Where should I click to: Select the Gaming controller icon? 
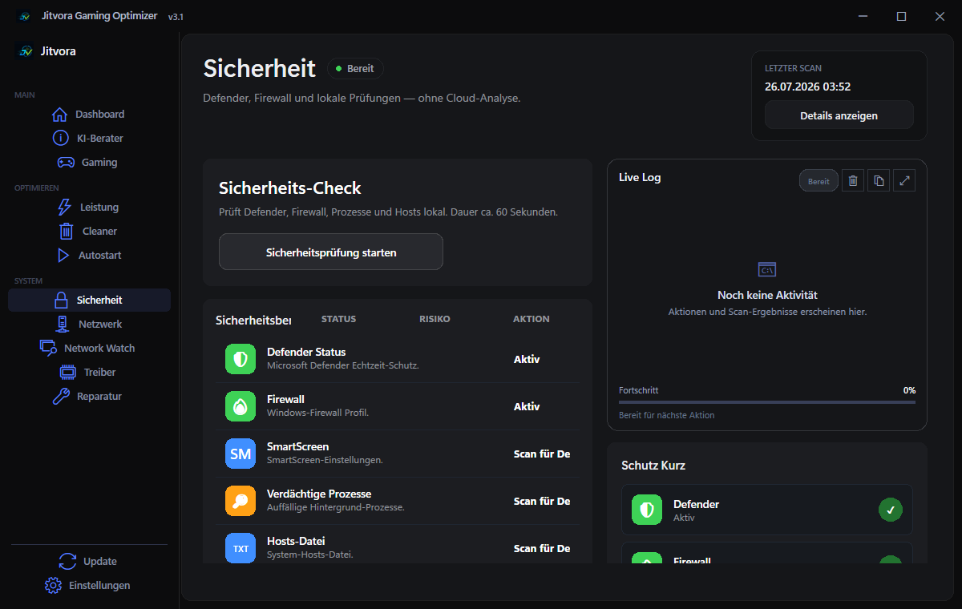click(x=66, y=162)
